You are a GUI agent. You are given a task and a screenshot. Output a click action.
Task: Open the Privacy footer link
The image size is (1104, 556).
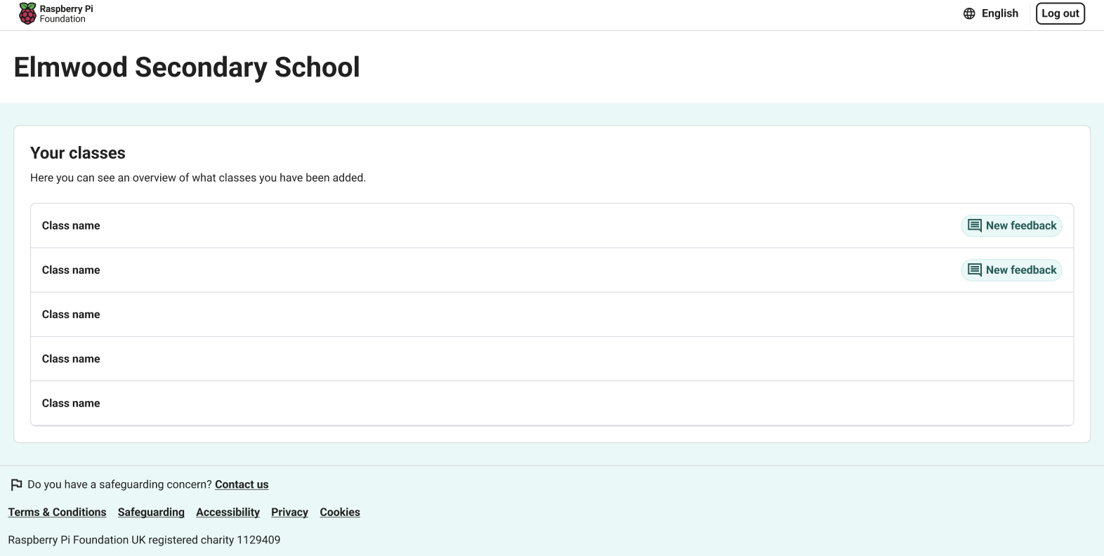pos(289,512)
